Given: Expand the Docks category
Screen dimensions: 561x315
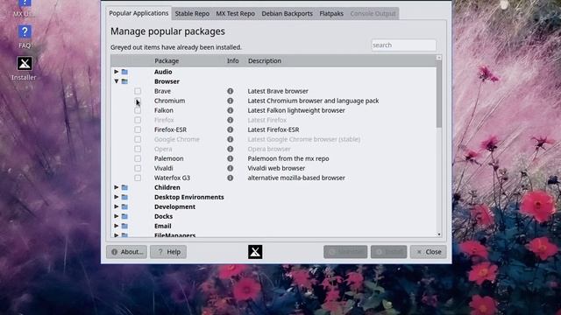Looking at the screenshot, I should pos(117,216).
